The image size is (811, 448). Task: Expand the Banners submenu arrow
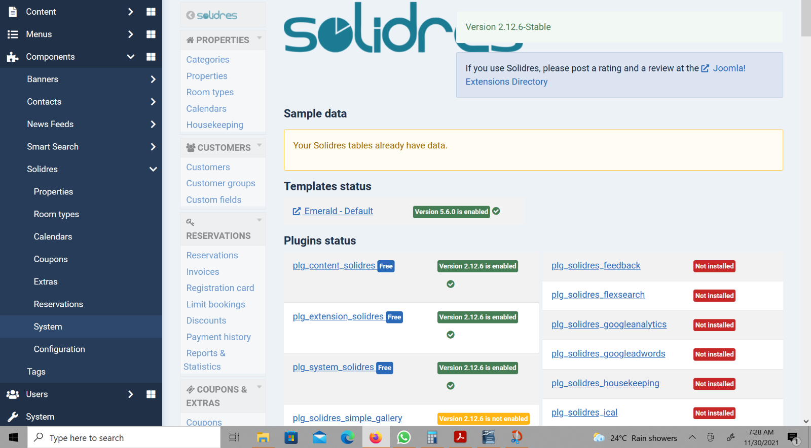point(153,79)
